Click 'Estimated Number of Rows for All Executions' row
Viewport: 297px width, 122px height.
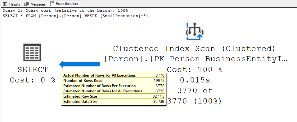(114, 91)
